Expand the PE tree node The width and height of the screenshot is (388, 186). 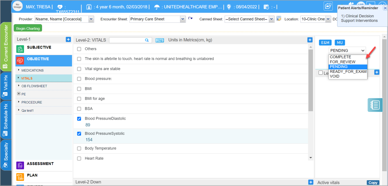click(x=19, y=94)
